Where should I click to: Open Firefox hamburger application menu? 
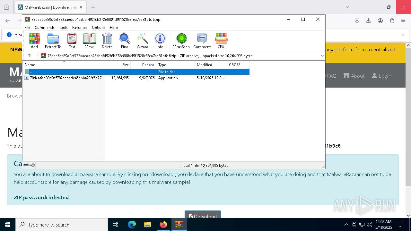point(403,21)
